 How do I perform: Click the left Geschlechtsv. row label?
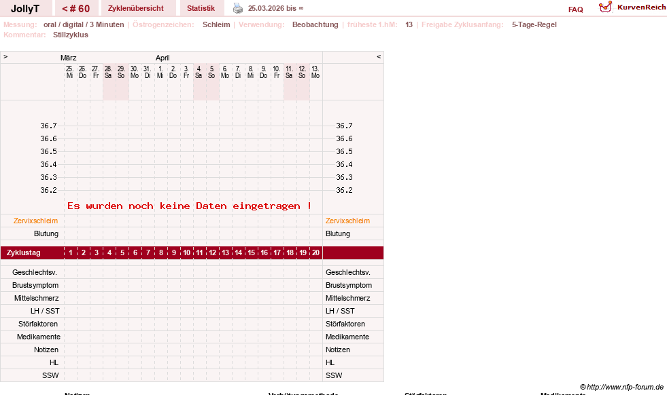35,272
